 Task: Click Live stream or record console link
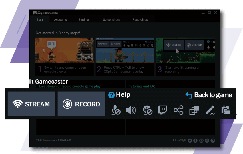coord(70,86)
